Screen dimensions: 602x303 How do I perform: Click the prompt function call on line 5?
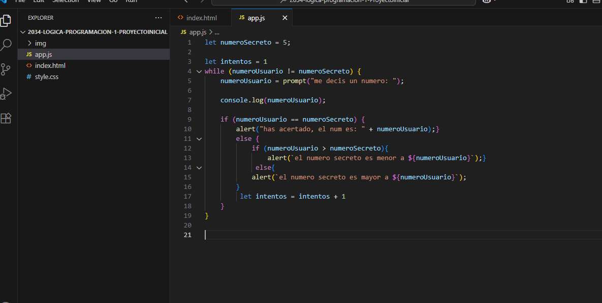[x=295, y=81]
